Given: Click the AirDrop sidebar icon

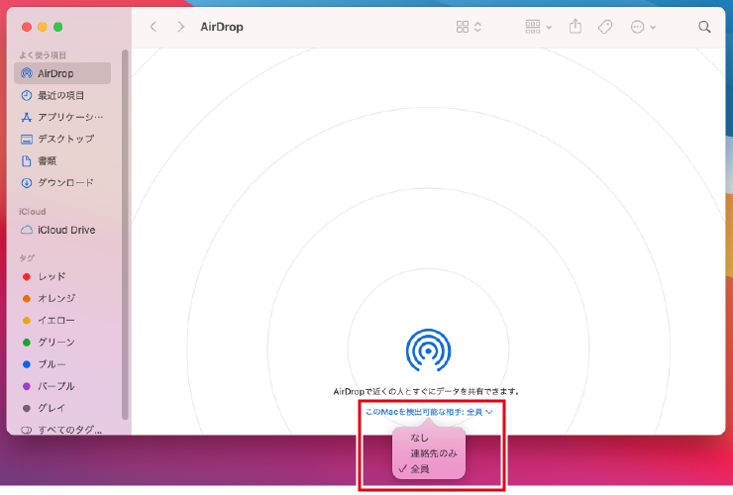Looking at the screenshot, I should 27,73.
